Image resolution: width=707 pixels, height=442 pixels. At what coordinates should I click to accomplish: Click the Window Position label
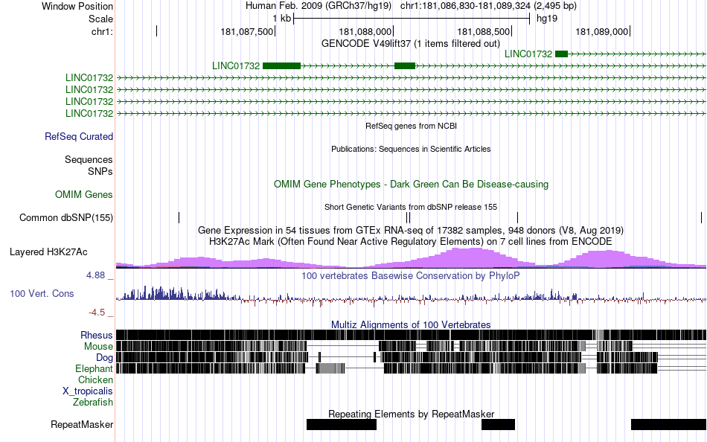pos(77,6)
